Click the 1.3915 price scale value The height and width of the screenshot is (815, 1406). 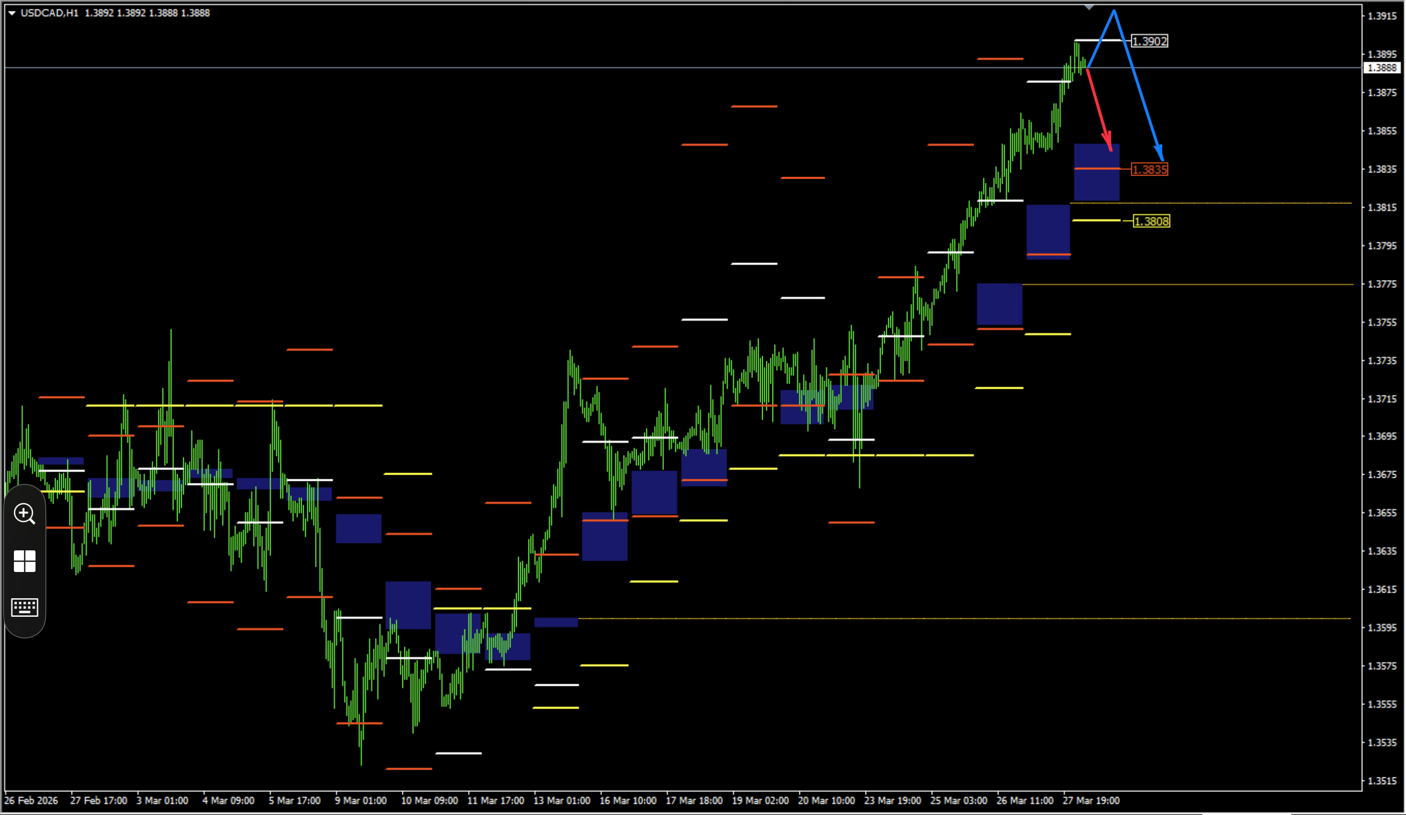(x=1382, y=16)
